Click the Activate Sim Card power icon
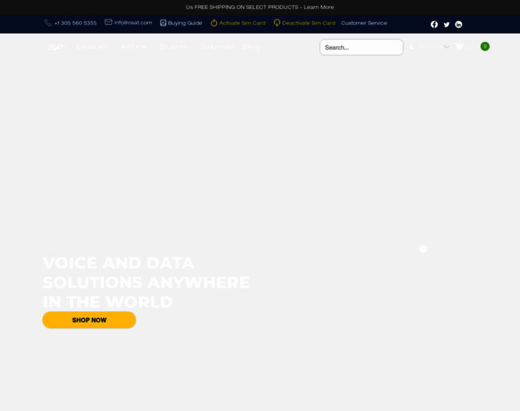 tap(214, 23)
